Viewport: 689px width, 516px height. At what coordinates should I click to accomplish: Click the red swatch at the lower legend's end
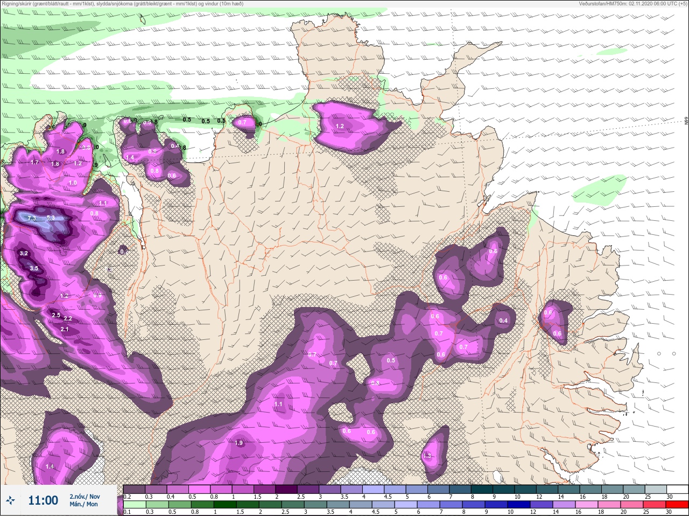(x=677, y=505)
